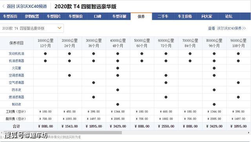Image resolution: width=251 pixels, height=142 pixels.
Task: Click the 配件费 ¥1093.00 cell
Action: (x=70, y=119)
